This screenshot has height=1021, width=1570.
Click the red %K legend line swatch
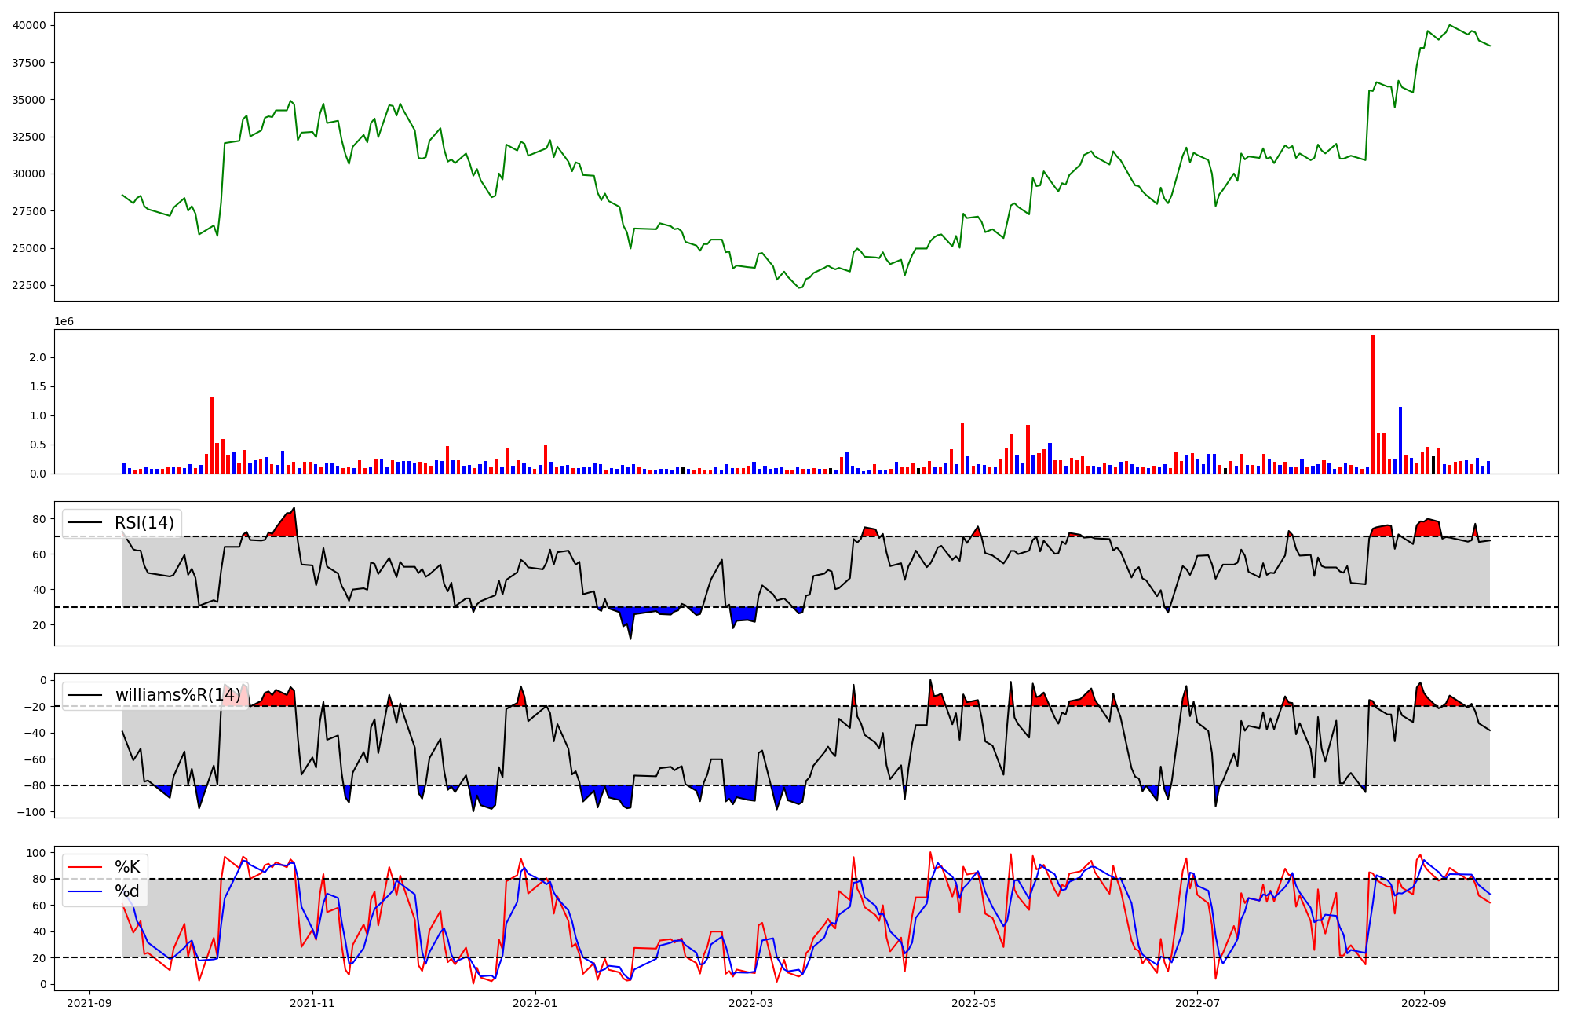tap(85, 867)
